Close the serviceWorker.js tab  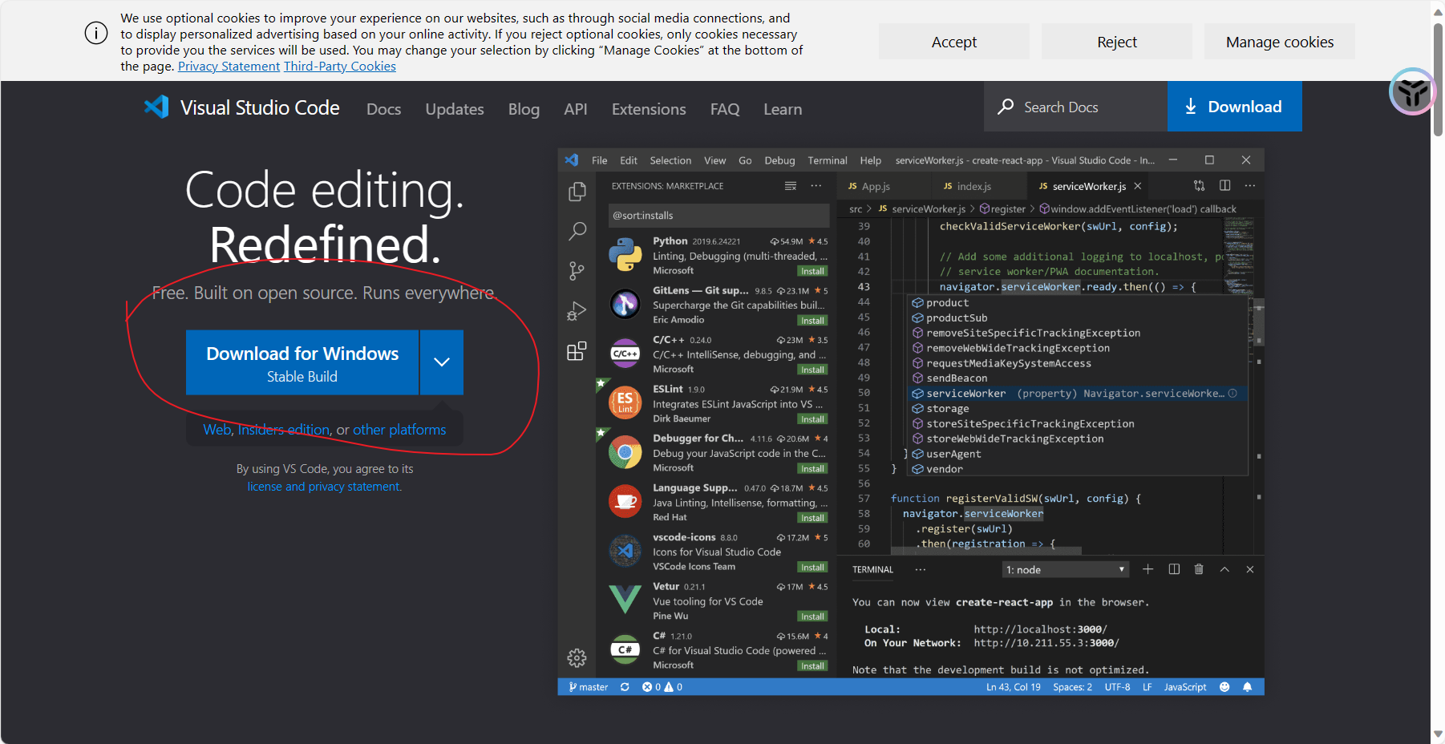1137,186
